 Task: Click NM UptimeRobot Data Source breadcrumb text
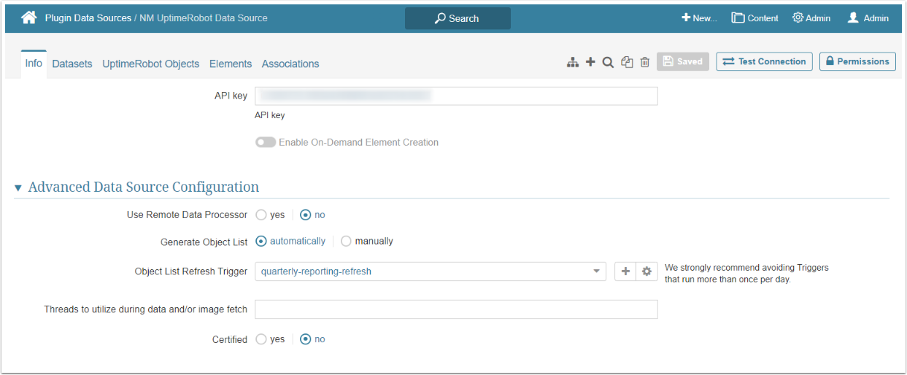coord(204,18)
